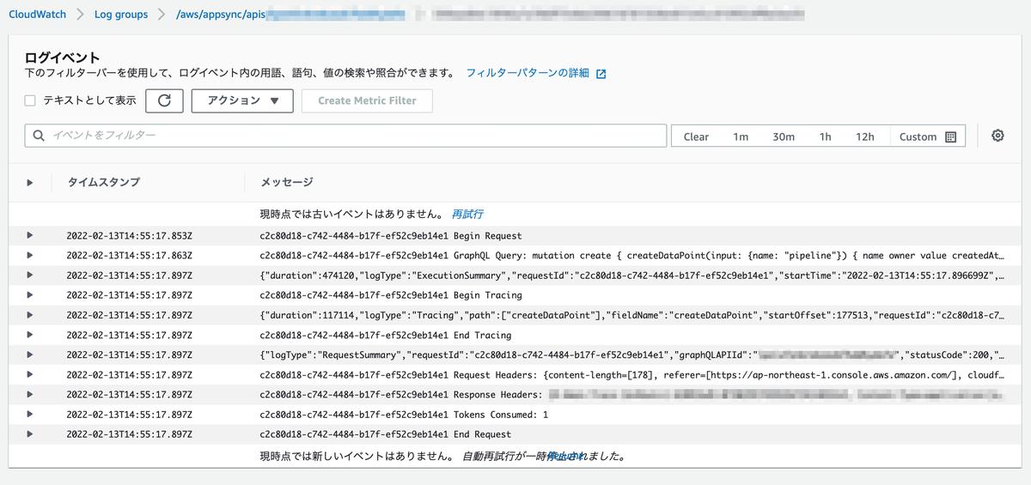
Task: Toggle the テキストとして表示 checkbox
Action: tap(30, 100)
